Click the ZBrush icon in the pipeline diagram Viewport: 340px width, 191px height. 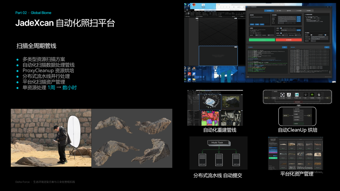(289, 95)
